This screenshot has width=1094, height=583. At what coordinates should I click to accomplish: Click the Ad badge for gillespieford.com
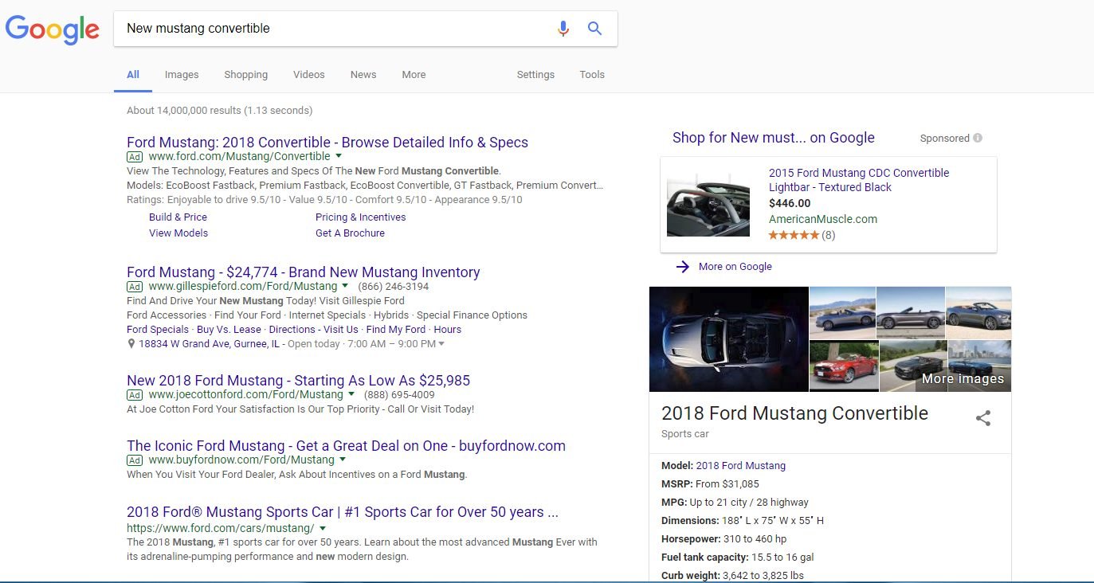pos(135,287)
